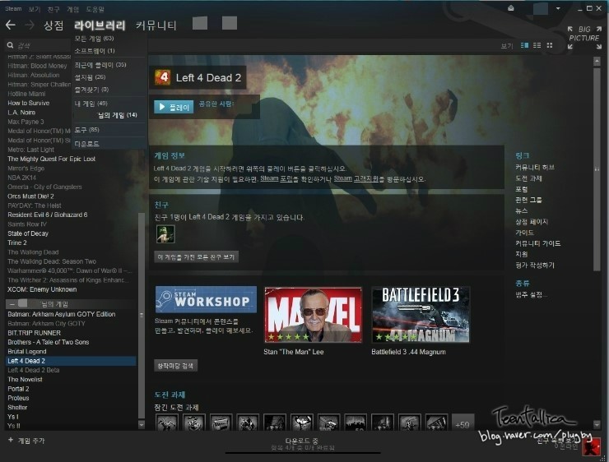The width and height of the screenshot is (609, 462).
Task: Open 평가 작성하기 link
Action: [x=535, y=266]
